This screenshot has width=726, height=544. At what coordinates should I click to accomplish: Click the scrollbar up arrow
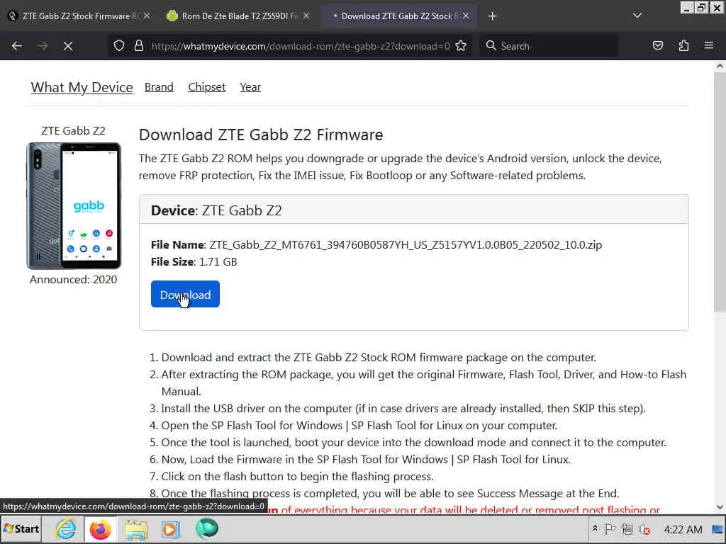pos(720,66)
